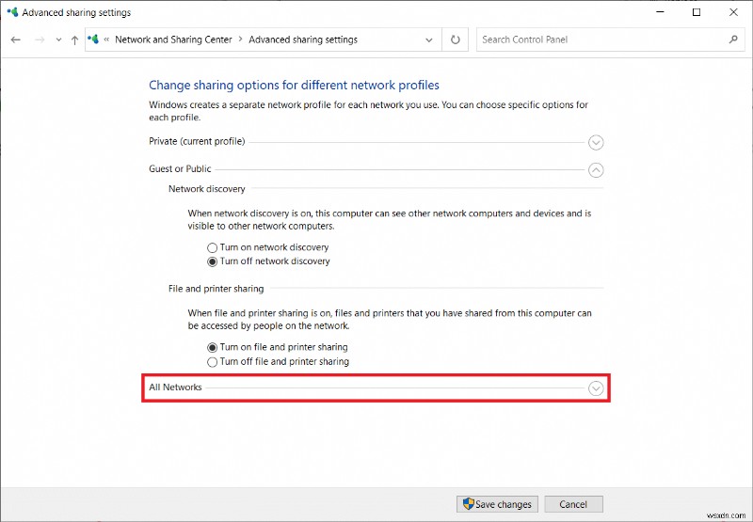Select Turn off file and printer sharing
This screenshot has height=522, width=753.
278,362
